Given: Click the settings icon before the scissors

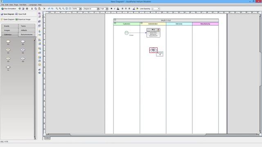Looking at the screenshot, I should tap(27, 9).
